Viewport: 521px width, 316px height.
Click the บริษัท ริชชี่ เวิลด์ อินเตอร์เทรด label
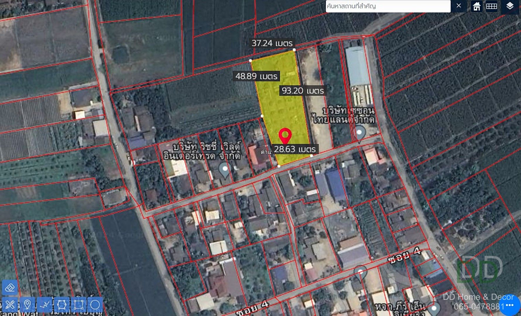pos(202,151)
